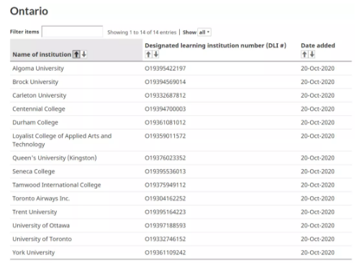The width and height of the screenshot is (359, 269).
Task: Select the Tamwood International College row
Action: 181,185
